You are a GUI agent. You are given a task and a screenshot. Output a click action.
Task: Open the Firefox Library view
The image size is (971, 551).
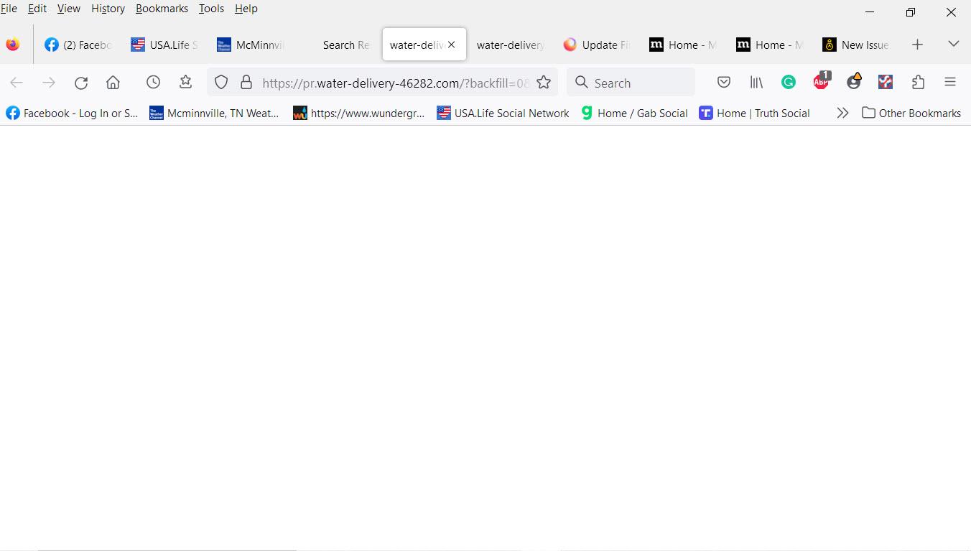coord(756,82)
